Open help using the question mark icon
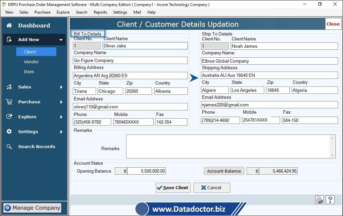Image resolution: width=343 pixels, height=216 pixels. point(330,200)
